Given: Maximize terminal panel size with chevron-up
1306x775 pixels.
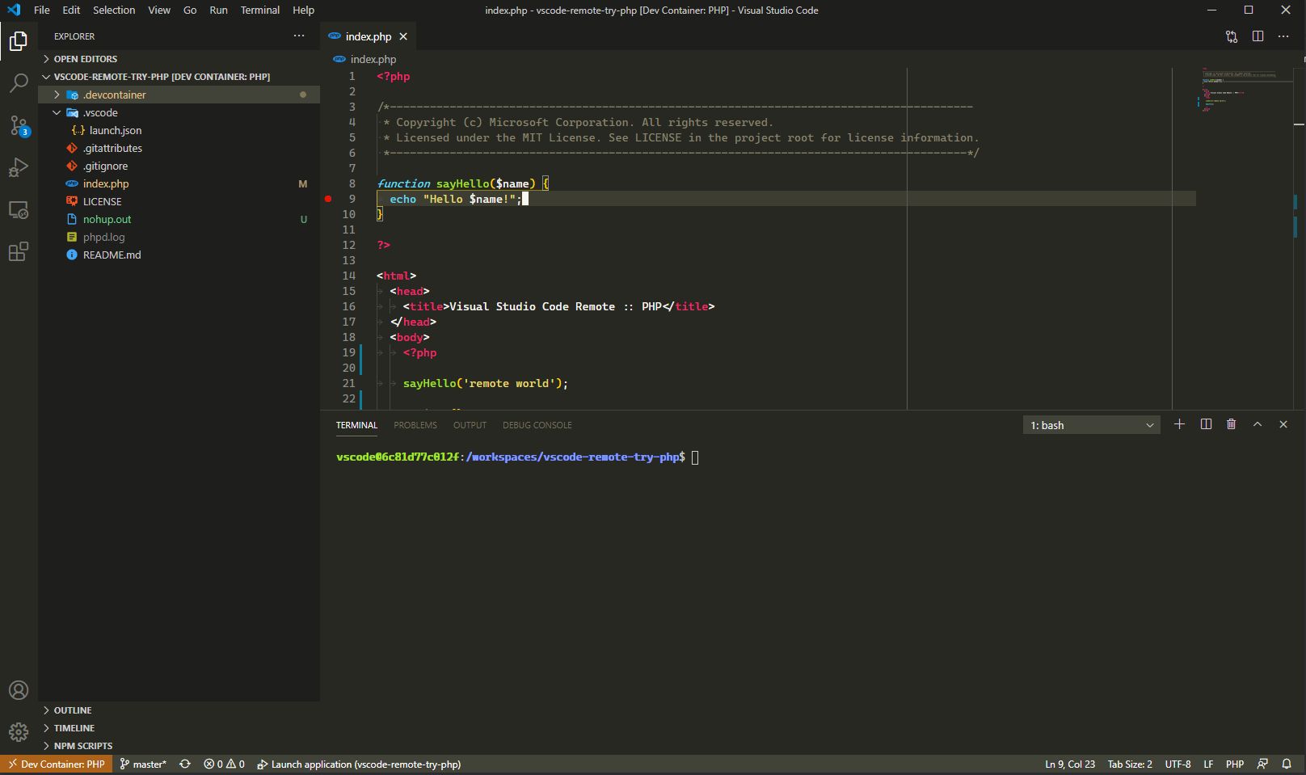Looking at the screenshot, I should point(1258,424).
